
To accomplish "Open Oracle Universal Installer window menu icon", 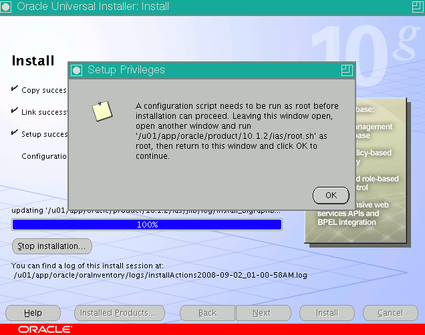I will (x=6, y=7).
